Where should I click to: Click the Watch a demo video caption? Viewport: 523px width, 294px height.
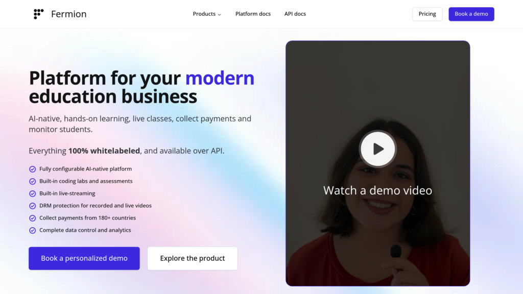[x=377, y=190]
